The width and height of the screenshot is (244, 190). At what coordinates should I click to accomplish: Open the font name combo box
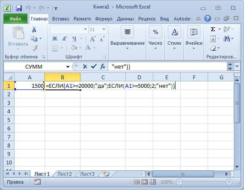[x=68, y=29]
